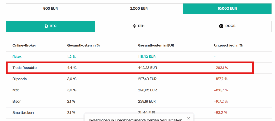Select the 2.000 EUR amount tab
Viewport: 275px width, 121px height.
(x=139, y=9)
